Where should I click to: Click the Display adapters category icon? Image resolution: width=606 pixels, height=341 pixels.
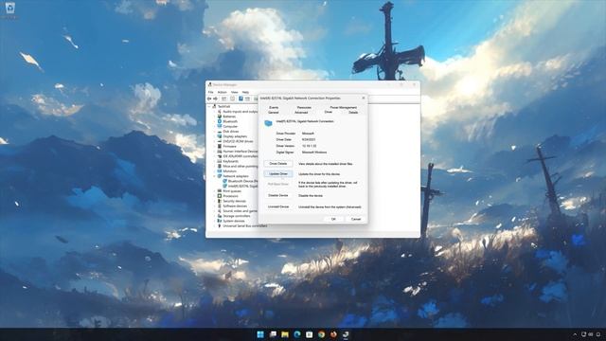[219, 136]
